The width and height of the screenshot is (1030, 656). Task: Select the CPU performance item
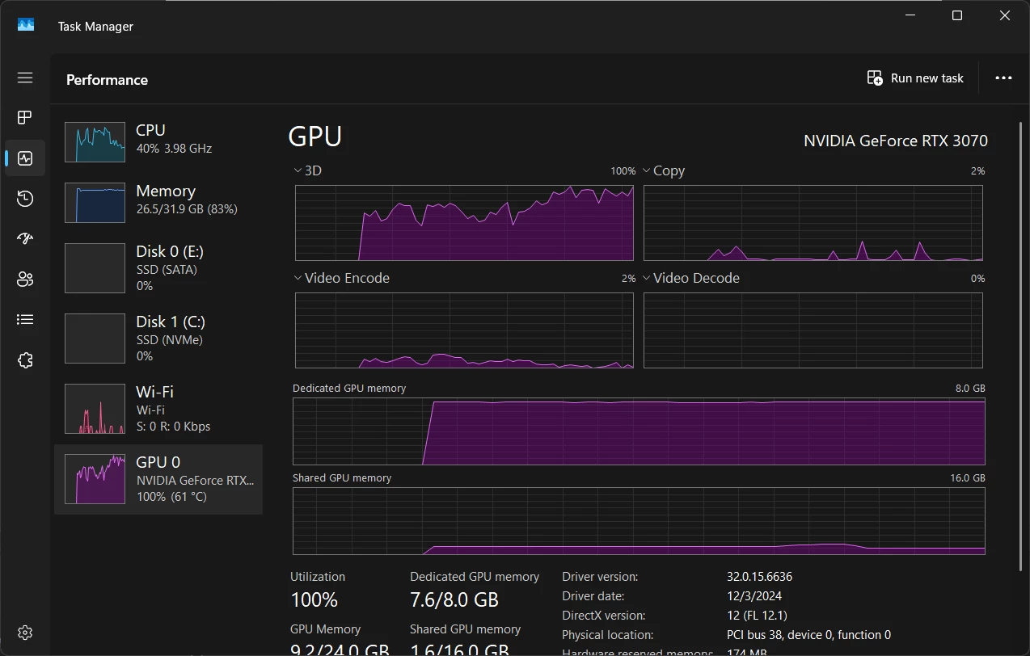(158, 141)
